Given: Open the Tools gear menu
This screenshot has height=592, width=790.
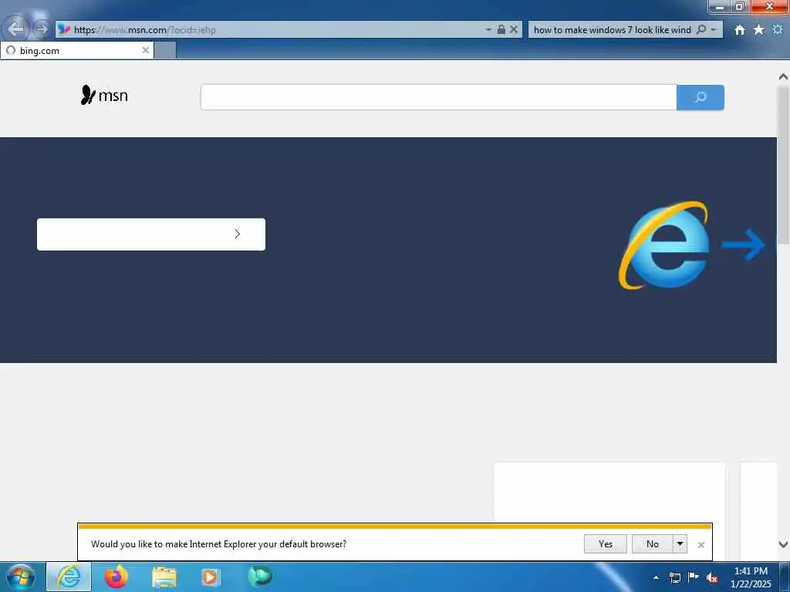Looking at the screenshot, I should (778, 30).
